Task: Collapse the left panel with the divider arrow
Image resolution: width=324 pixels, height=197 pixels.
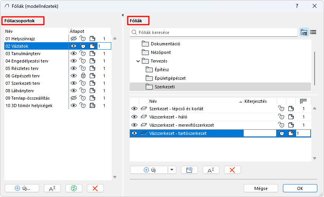Action: click(123, 15)
